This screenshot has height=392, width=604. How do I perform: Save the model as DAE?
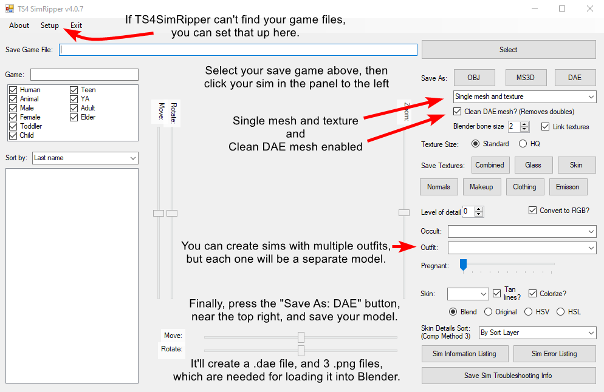[575, 78]
